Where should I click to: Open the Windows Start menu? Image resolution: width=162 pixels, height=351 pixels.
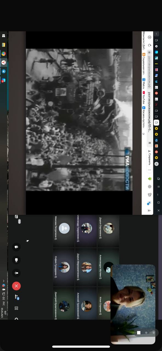pyautogui.click(x=4, y=36)
